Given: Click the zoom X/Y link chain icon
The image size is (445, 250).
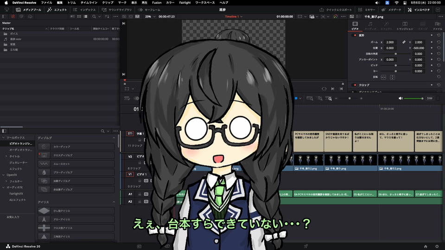Looking at the screenshot, I should [x=404, y=42].
